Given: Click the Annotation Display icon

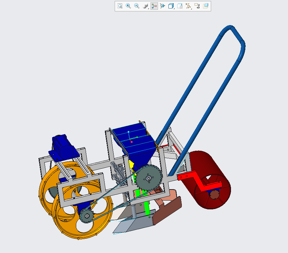Looking at the screenshot, I should pos(197,6).
